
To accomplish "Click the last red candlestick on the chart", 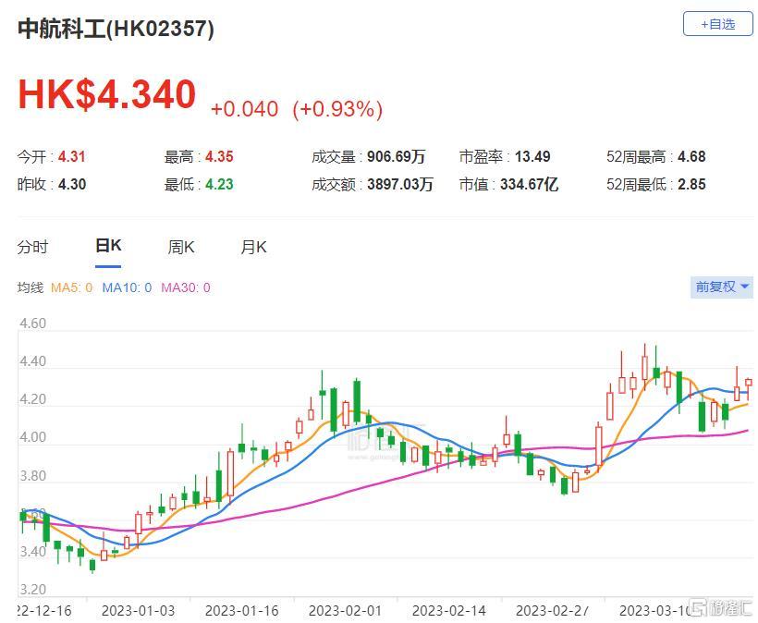I will (x=749, y=383).
